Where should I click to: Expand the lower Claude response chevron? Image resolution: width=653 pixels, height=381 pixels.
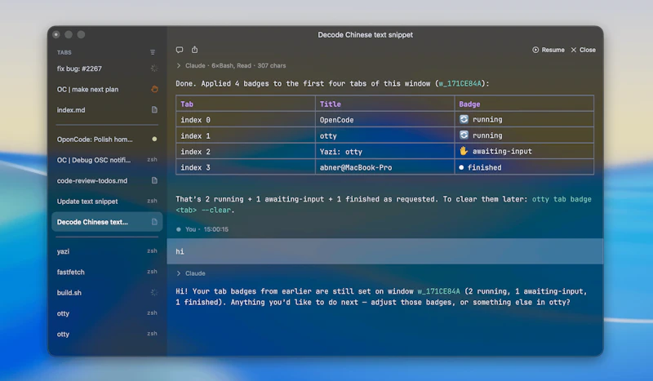pyautogui.click(x=179, y=273)
